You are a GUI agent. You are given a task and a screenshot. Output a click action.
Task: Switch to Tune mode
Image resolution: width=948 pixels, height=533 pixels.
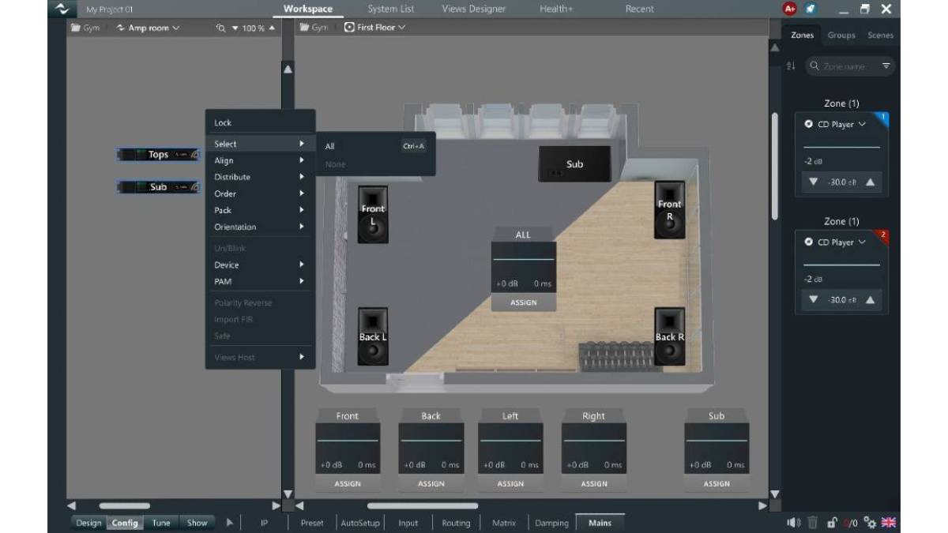161,523
